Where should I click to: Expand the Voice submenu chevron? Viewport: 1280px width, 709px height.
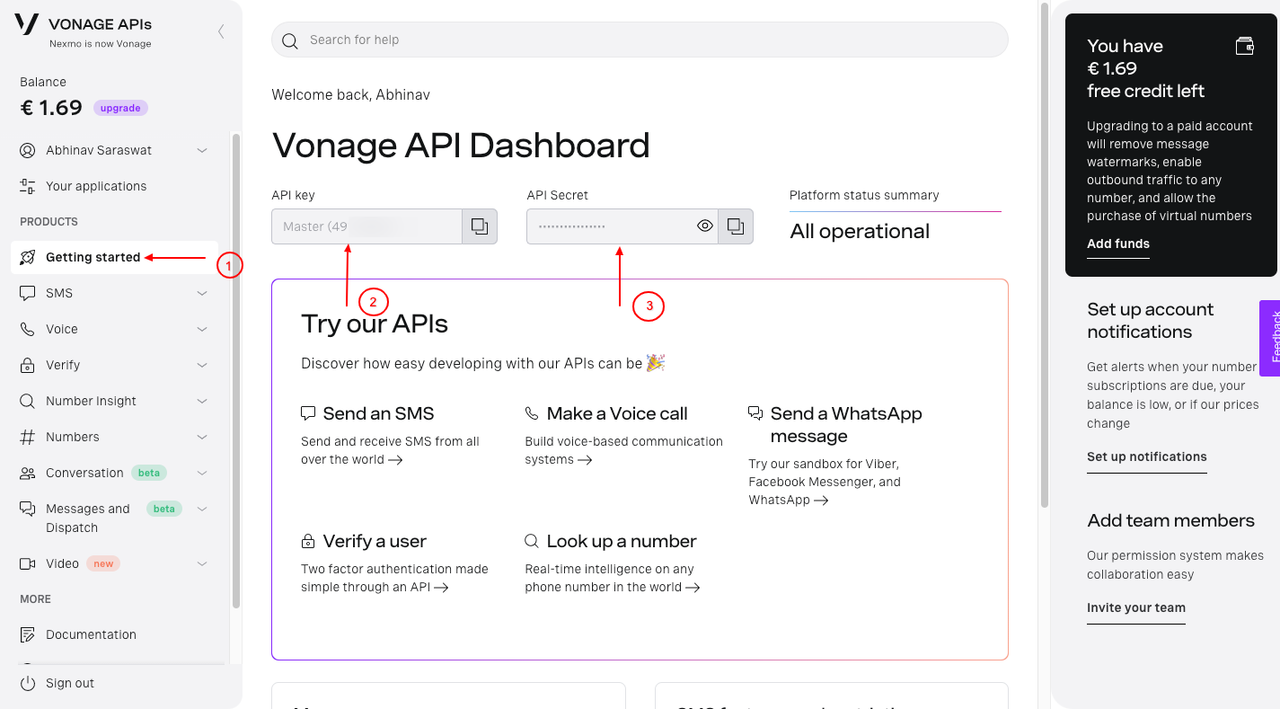pos(202,329)
